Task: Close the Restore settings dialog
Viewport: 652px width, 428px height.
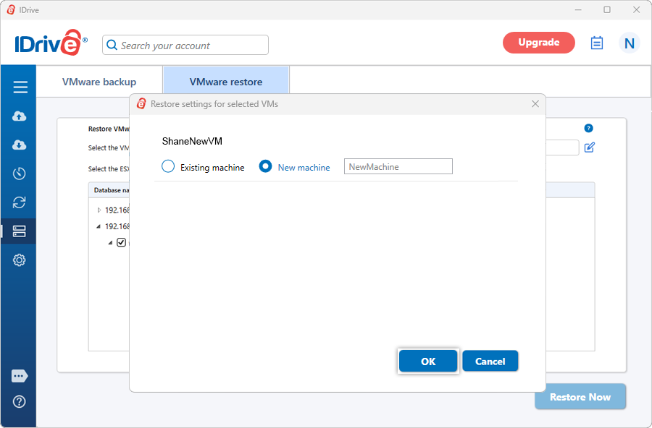Action: coord(535,104)
